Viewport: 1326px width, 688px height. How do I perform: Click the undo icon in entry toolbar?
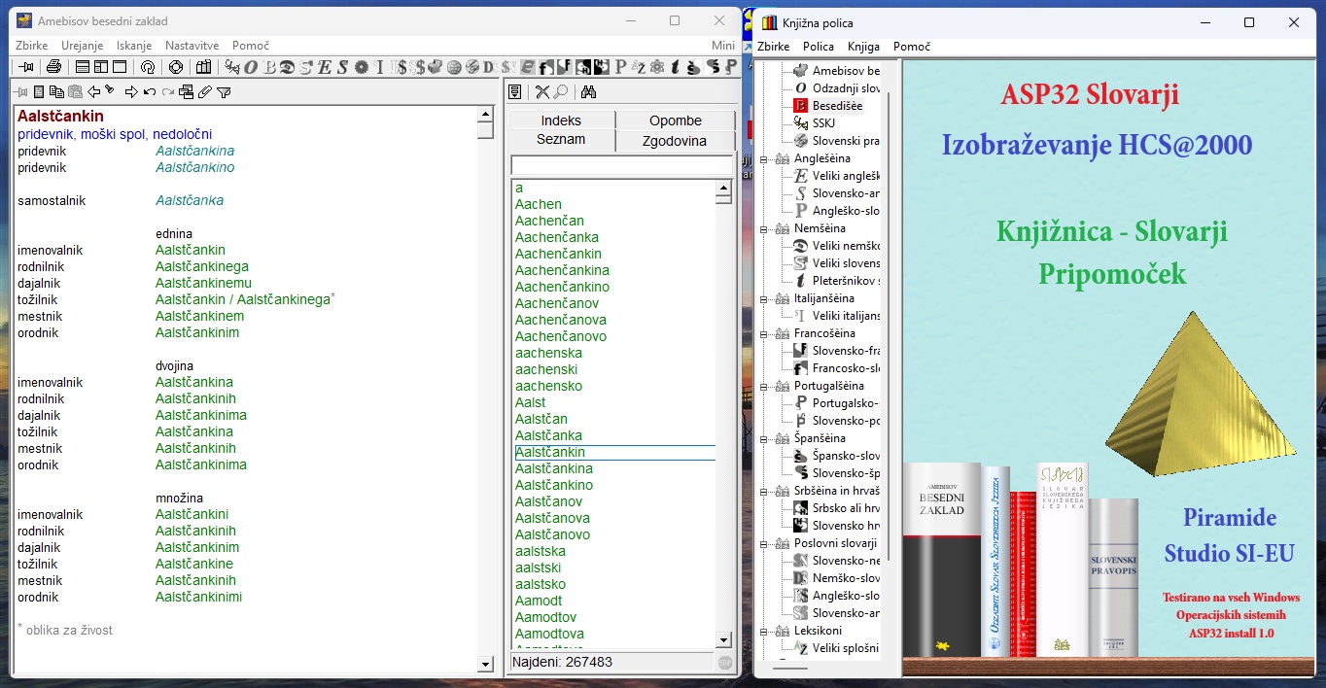tap(150, 91)
